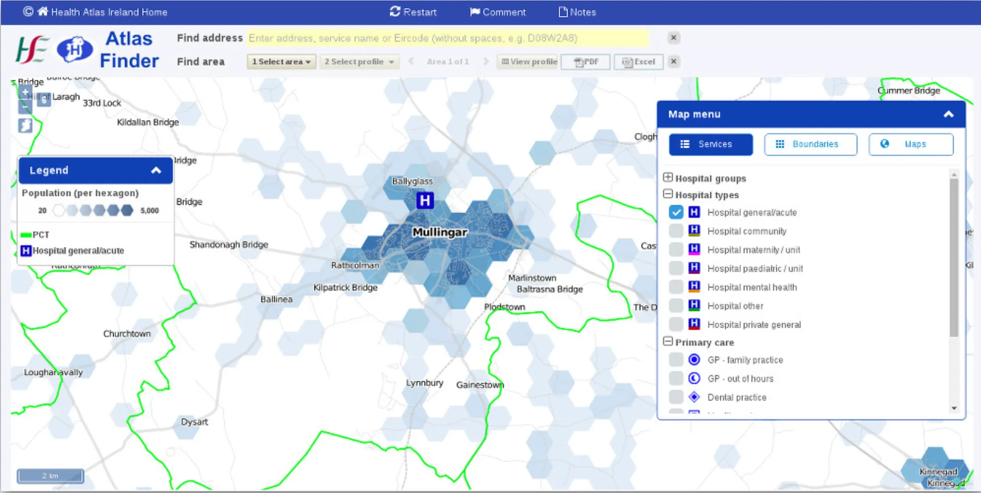Enable the Hospital paediatric / unit checkbox
The height and width of the screenshot is (493, 981).
click(x=676, y=268)
